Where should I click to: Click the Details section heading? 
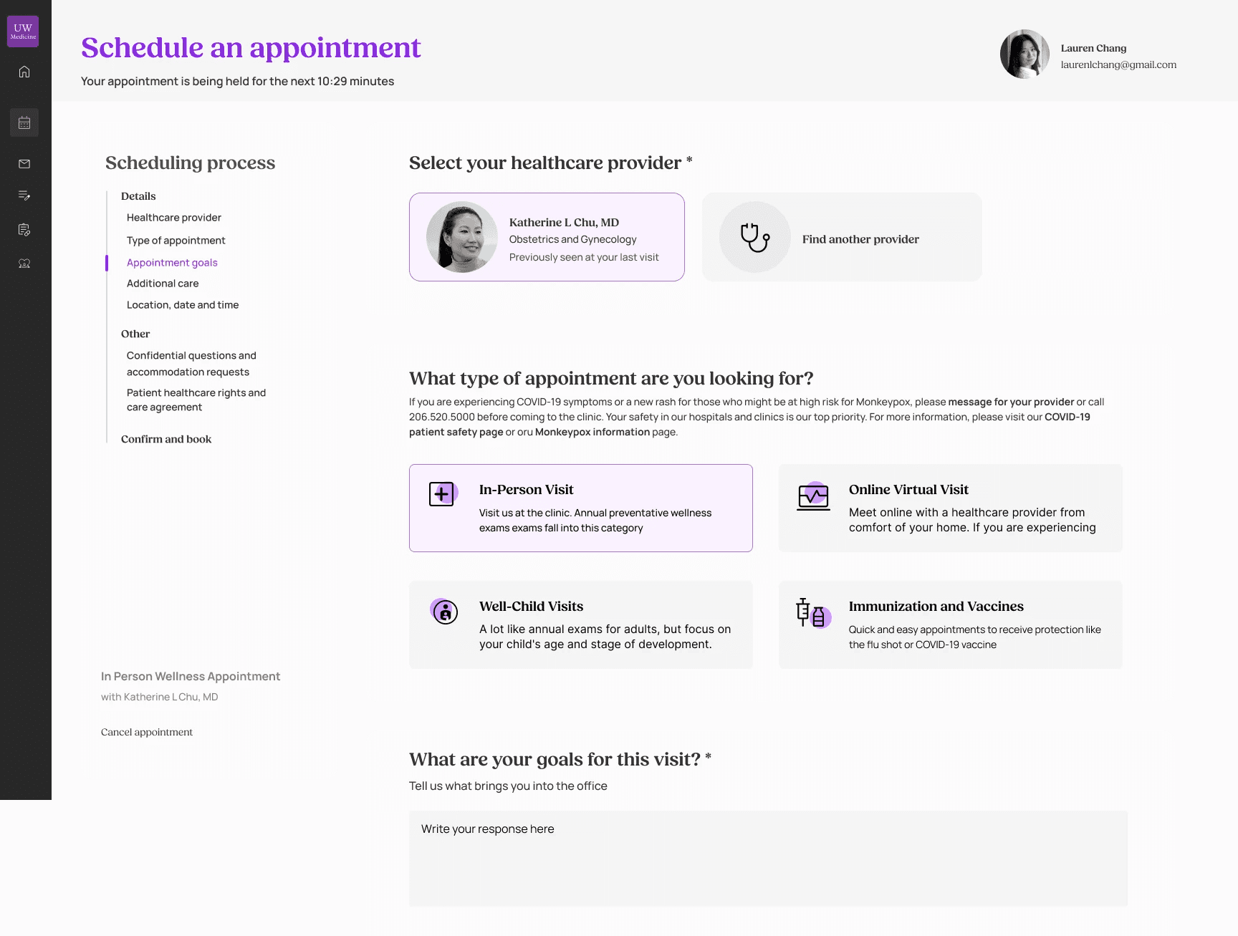pyautogui.click(x=138, y=196)
